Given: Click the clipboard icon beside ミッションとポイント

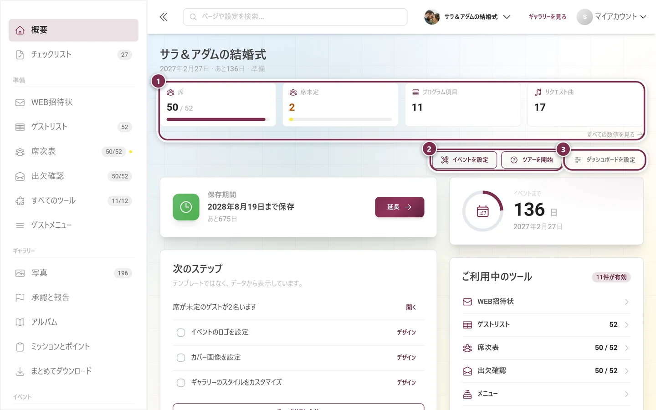Looking at the screenshot, I should point(20,347).
